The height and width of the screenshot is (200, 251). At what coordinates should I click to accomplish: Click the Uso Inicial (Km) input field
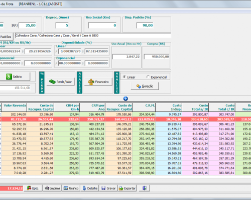click(102, 25)
